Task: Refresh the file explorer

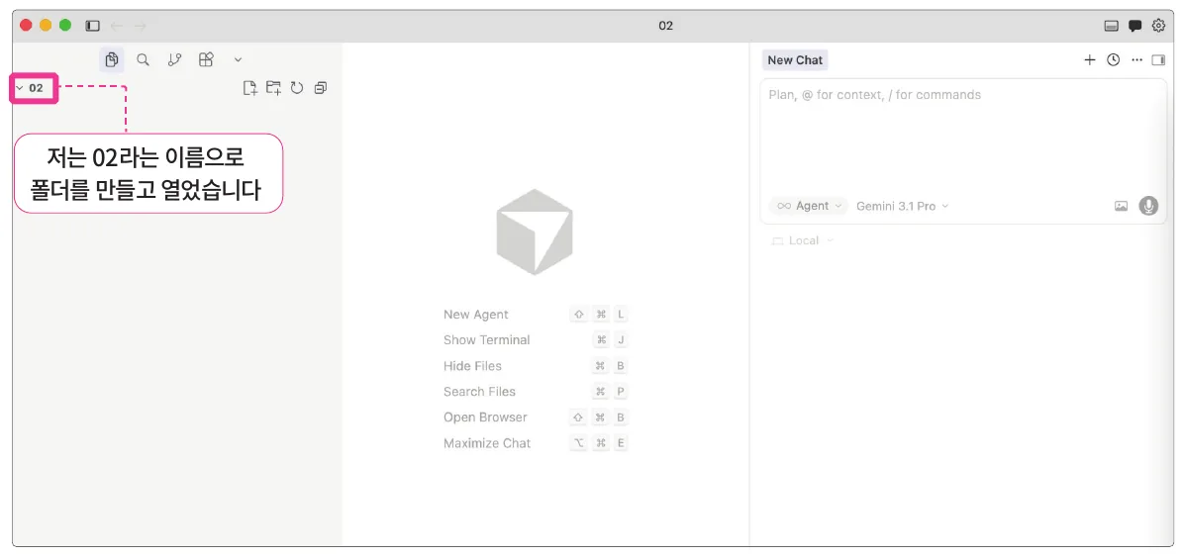Action: pos(297,88)
